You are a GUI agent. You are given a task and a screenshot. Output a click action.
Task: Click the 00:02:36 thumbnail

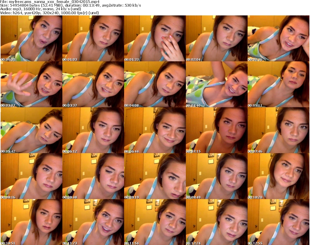[x=279, y=38]
